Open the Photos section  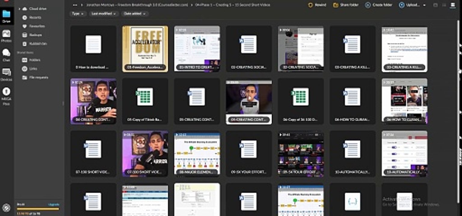click(x=6, y=36)
